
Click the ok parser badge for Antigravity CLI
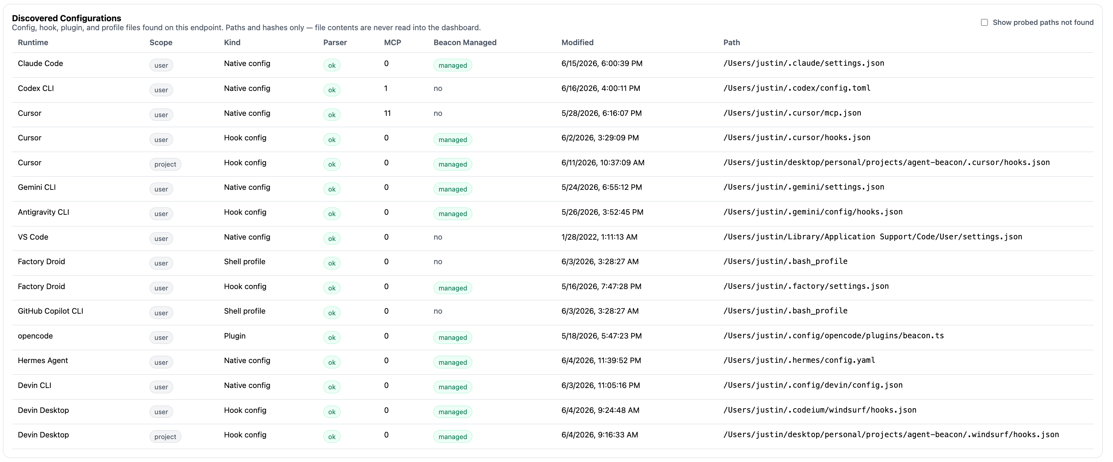pyautogui.click(x=332, y=214)
